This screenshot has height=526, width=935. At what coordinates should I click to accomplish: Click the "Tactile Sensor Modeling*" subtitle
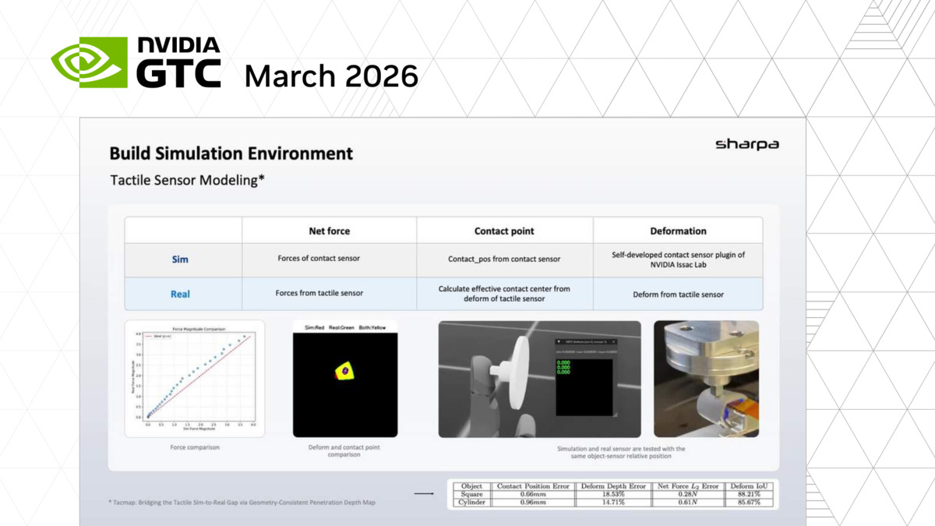click(187, 180)
